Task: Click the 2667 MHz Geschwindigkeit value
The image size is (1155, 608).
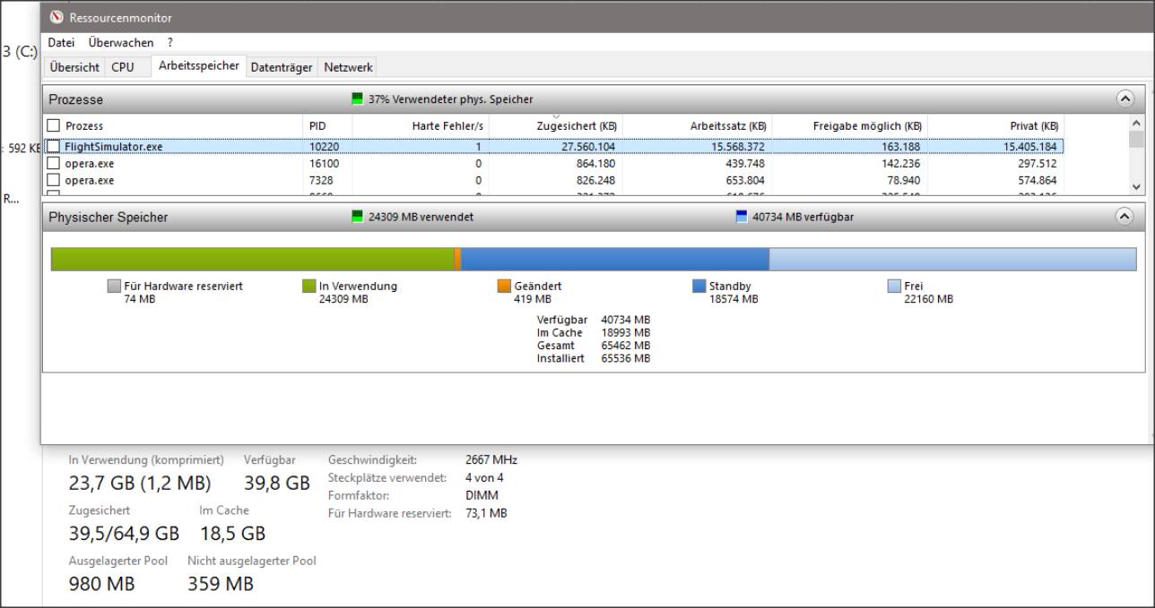Action: (491, 460)
